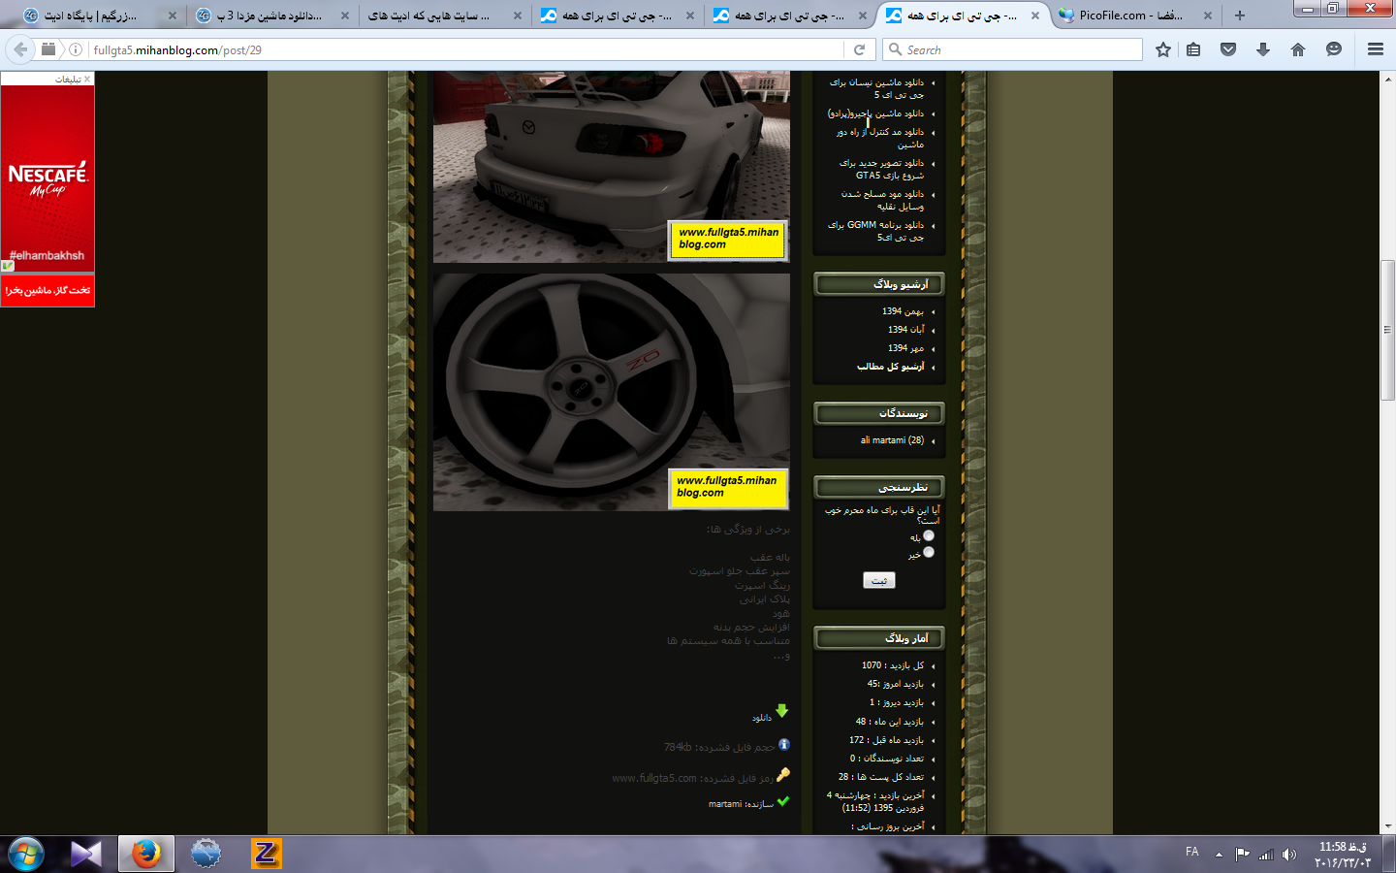Click the page vertical scrollbar thumb

pyautogui.click(x=1387, y=330)
